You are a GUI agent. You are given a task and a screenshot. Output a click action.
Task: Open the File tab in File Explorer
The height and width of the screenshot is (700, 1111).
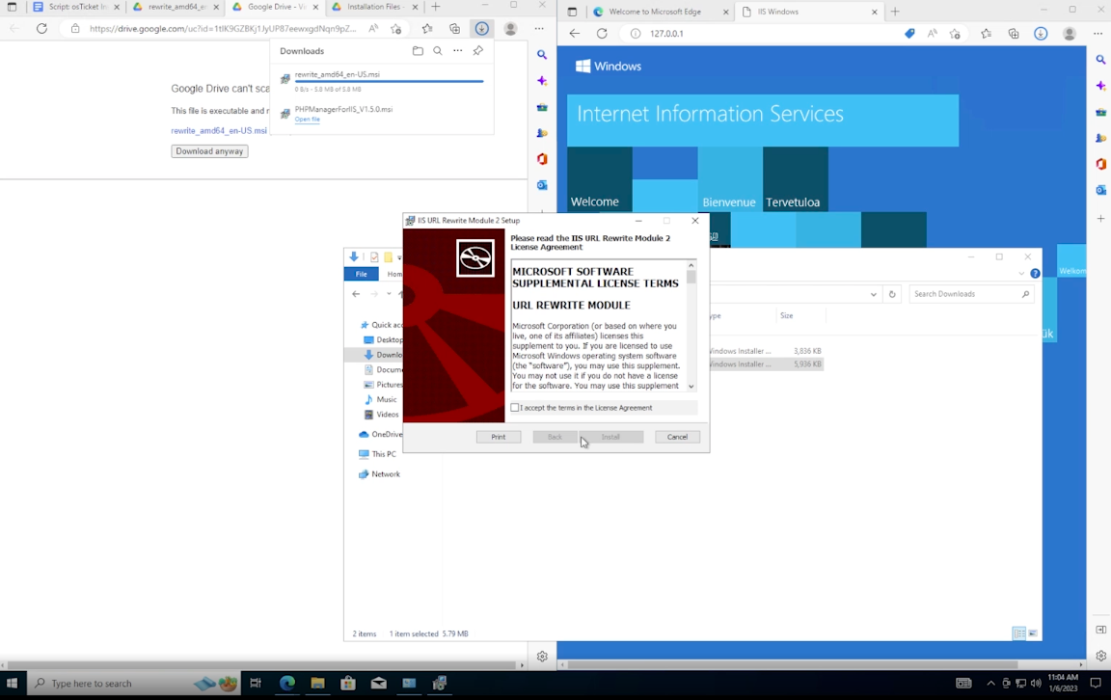click(x=362, y=274)
